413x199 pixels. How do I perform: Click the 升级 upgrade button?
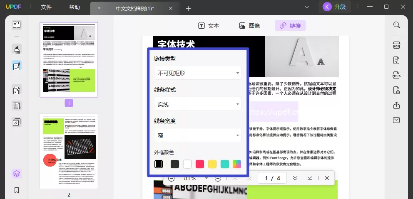click(340, 7)
